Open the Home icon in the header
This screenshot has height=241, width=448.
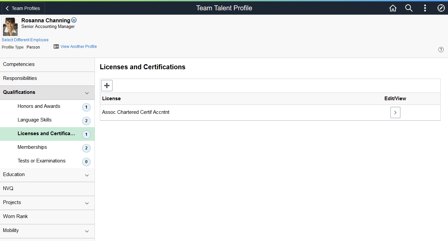(393, 8)
